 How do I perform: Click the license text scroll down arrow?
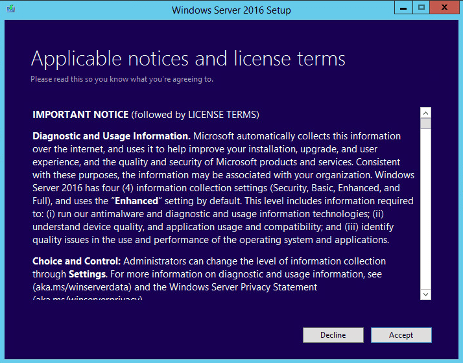425,294
